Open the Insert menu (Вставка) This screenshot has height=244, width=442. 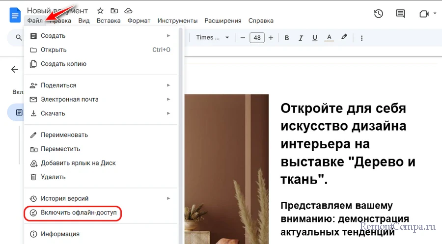click(x=109, y=21)
